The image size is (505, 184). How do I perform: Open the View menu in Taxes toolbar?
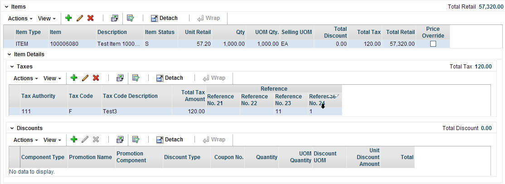click(x=52, y=78)
